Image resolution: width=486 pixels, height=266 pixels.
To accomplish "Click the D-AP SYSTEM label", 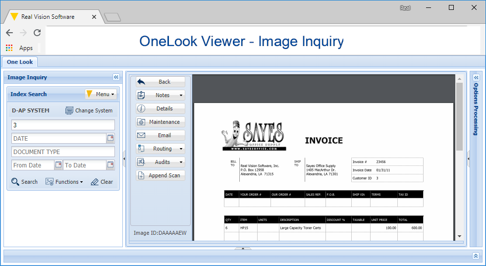I will [30, 110].
